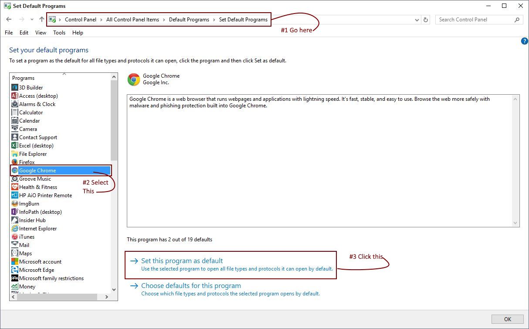This screenshot has height=329, width=529.
Task: Click the InfoPath (desktop) icon
Action: click(x=15, y=212)
